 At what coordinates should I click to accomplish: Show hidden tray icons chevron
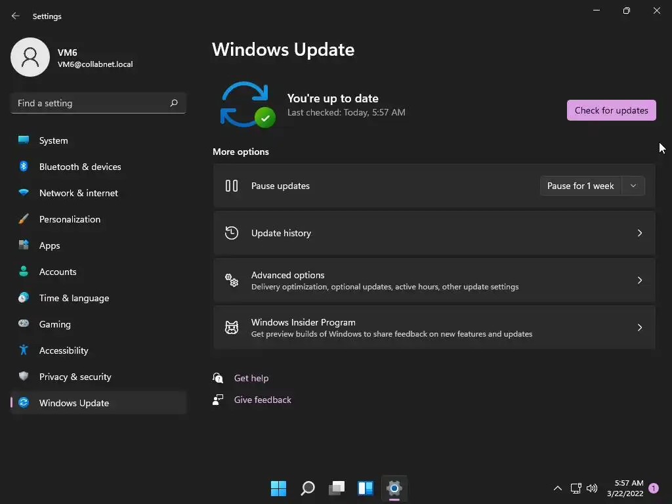coord(558,488)
